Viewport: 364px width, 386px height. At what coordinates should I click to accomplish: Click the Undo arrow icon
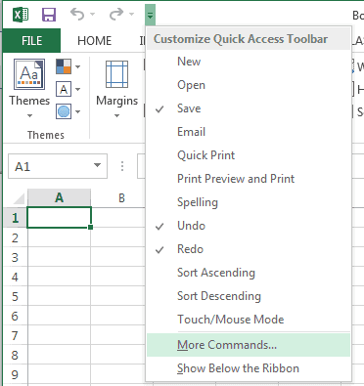point(77,14)
